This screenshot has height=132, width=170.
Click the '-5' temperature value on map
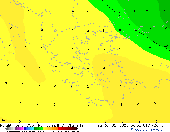pos(148,10)
